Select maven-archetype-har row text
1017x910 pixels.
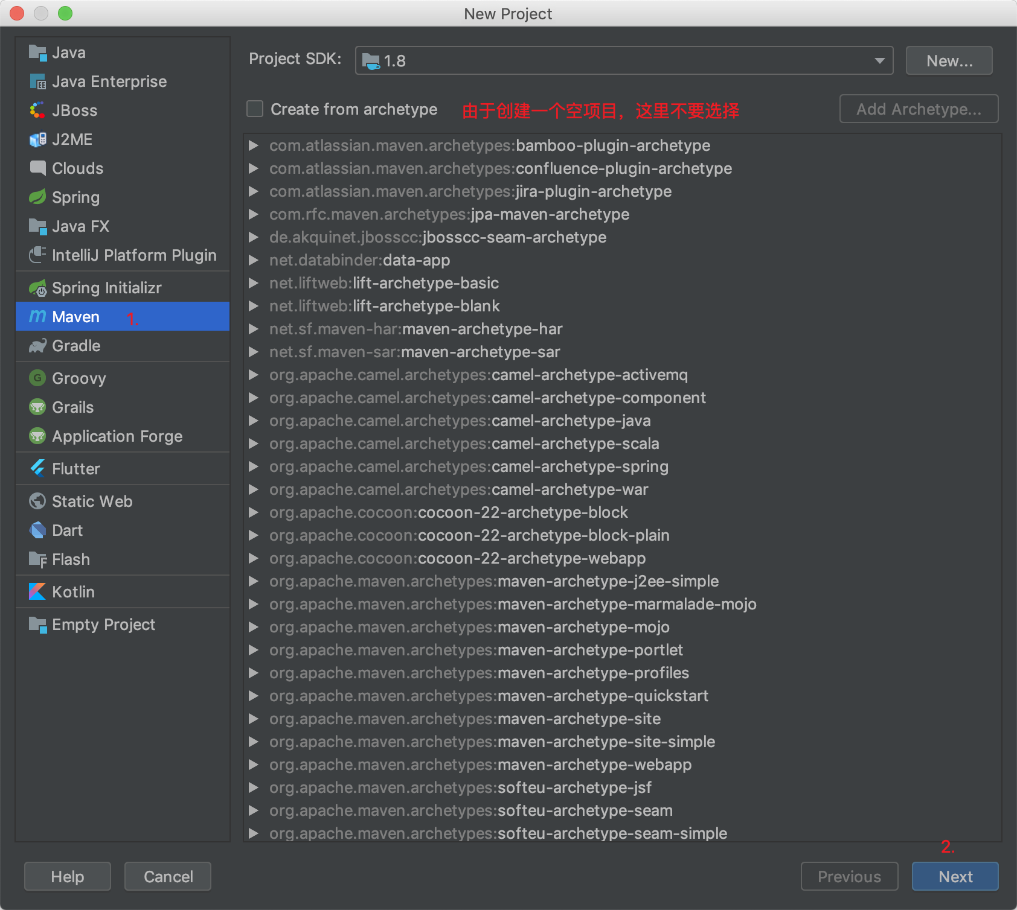point(416,329)
